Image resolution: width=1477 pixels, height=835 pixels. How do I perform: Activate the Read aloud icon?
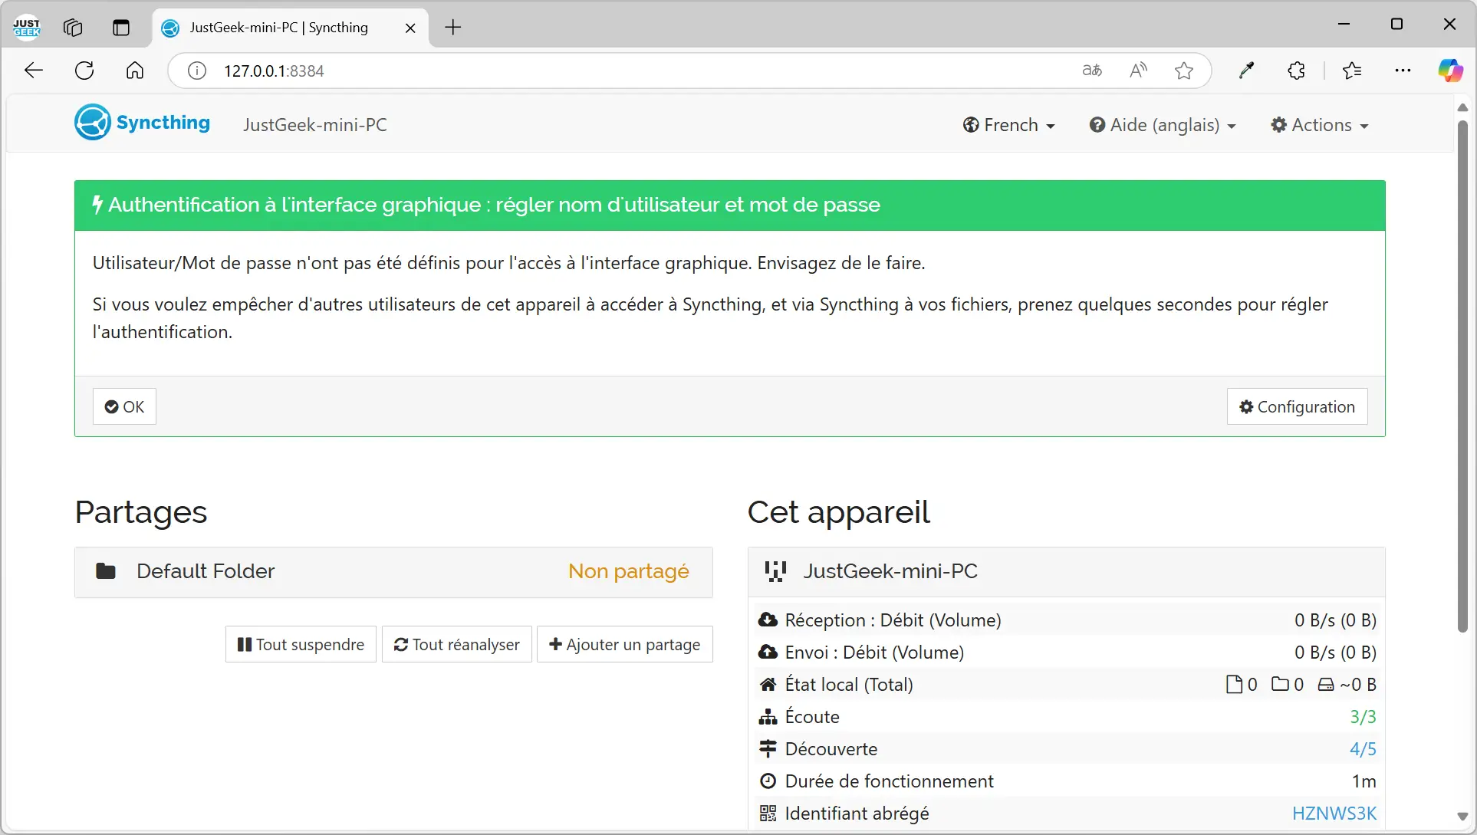tap(1139, 71)
